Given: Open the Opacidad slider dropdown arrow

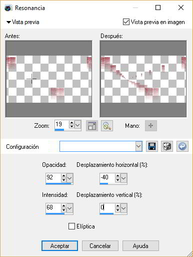Looking at the screenshot, I should 69,178.
